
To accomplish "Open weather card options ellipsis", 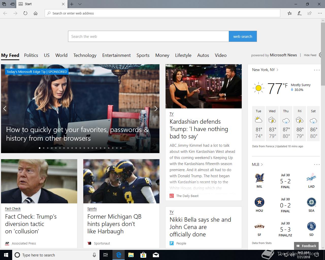I will coord(317,70).
